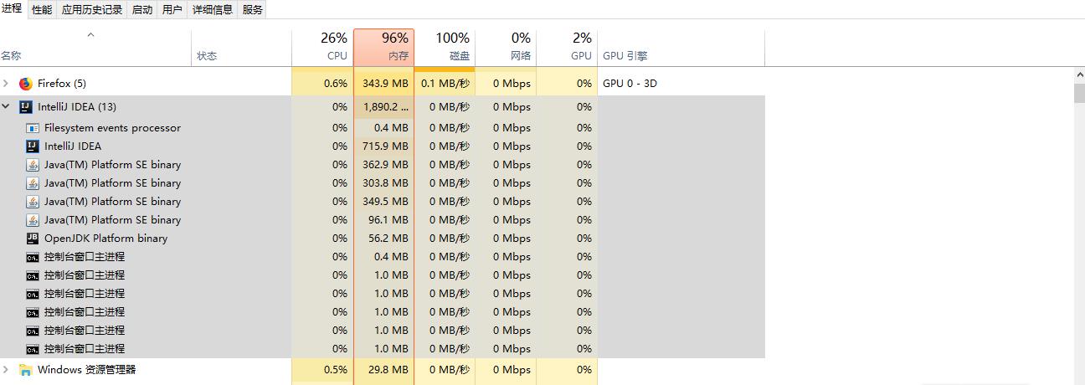1085x385 pixels.
Task: Open the 详细信息 tab
Action: pos(213,10)
